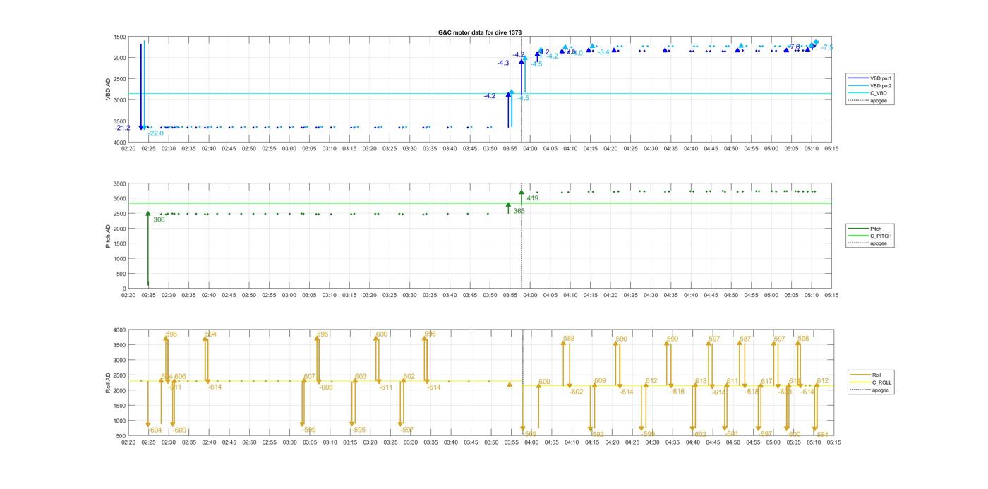Click the '613' roll data label

click(701, 382)
